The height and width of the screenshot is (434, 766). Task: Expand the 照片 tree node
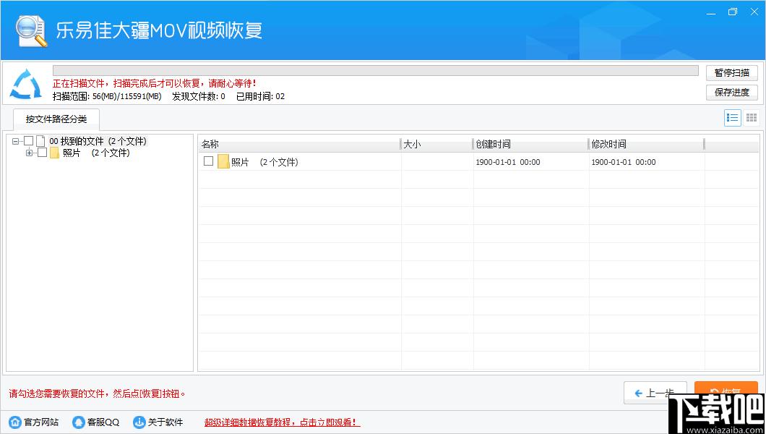point(30,153)
